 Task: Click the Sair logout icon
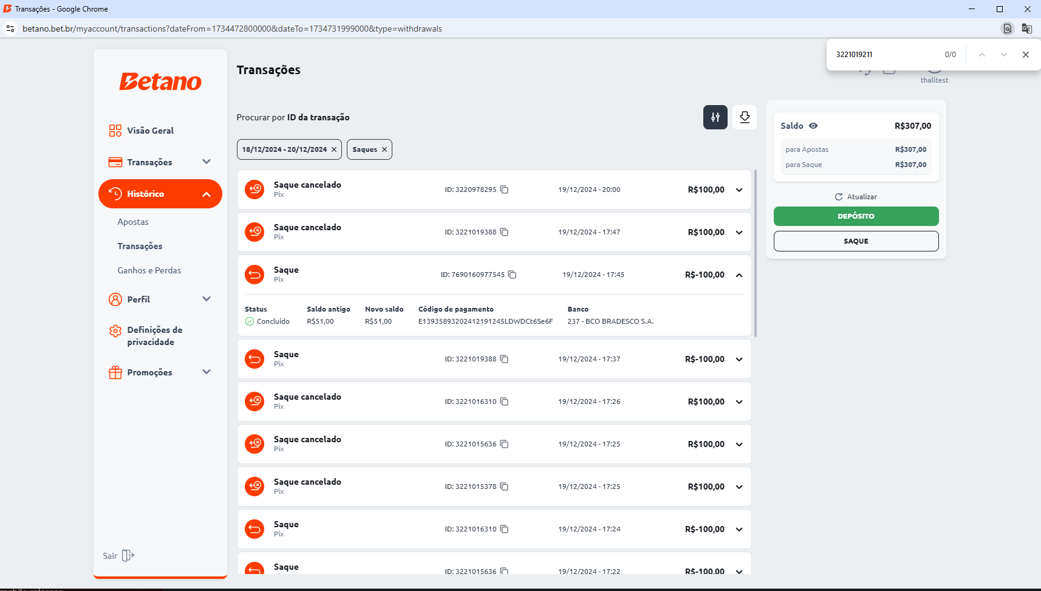point(128,556)
